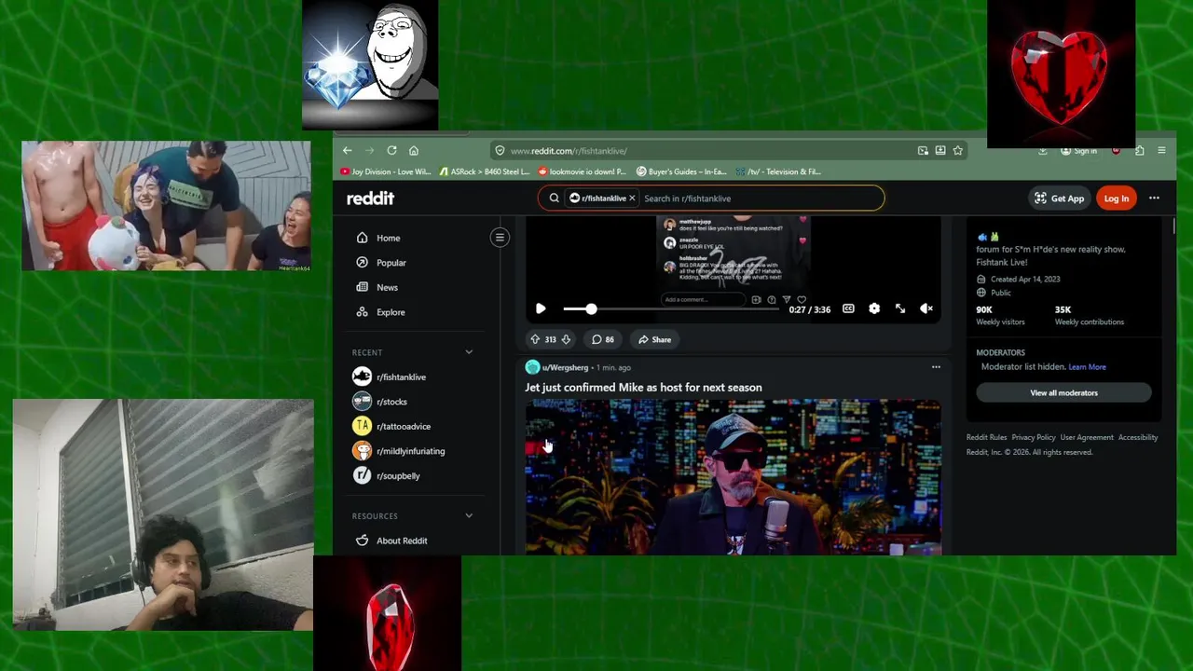Click the browser address bar URL

(569, 150)
